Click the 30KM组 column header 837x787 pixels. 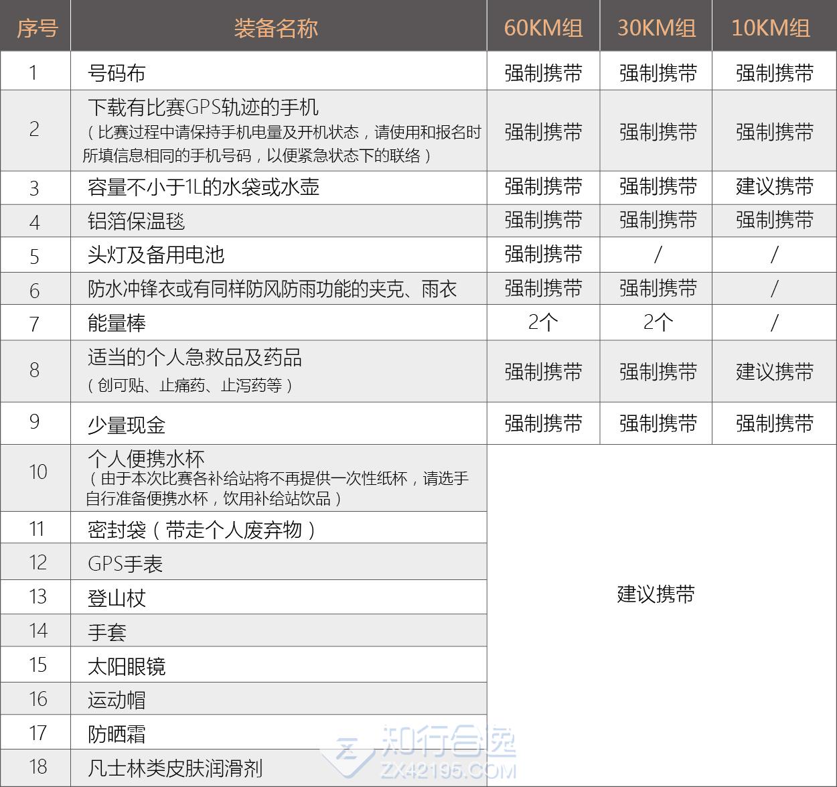(656, 28)
